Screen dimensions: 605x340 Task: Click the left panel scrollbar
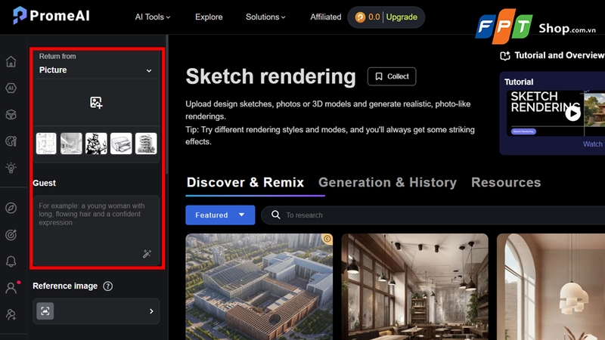point(167,104)
